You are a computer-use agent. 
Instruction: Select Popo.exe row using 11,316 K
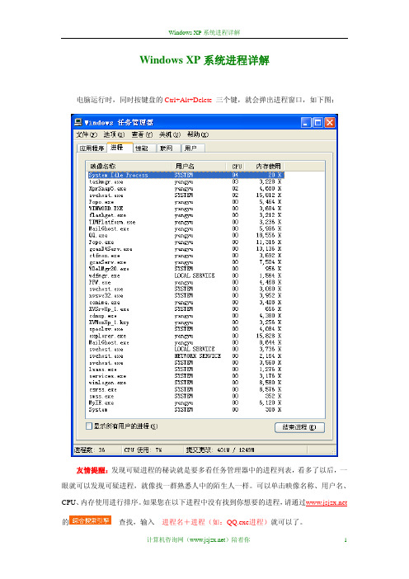[186, 242]
